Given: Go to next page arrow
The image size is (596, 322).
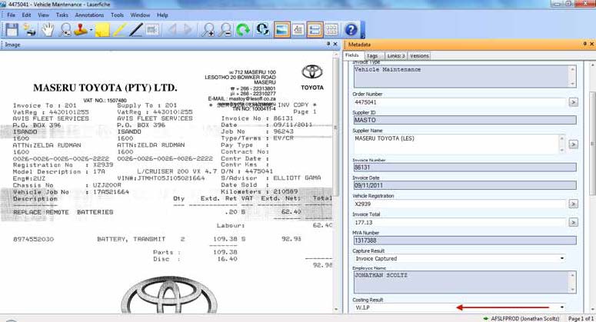Looking at the screenshot, I should [x=188, y=30].
